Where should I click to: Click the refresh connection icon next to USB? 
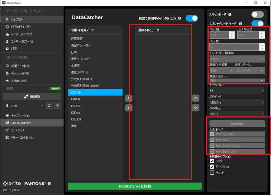click(49, 105)
